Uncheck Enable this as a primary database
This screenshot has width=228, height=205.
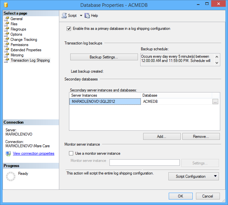[69, 29]
